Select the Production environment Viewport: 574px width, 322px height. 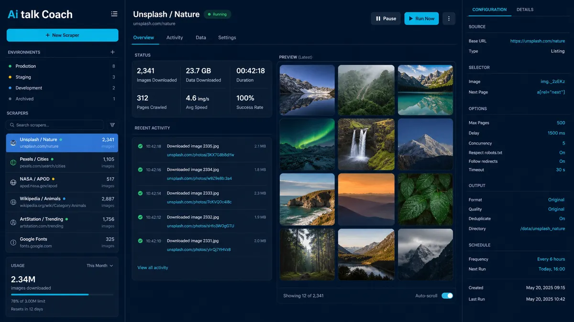tap(62, 66)
